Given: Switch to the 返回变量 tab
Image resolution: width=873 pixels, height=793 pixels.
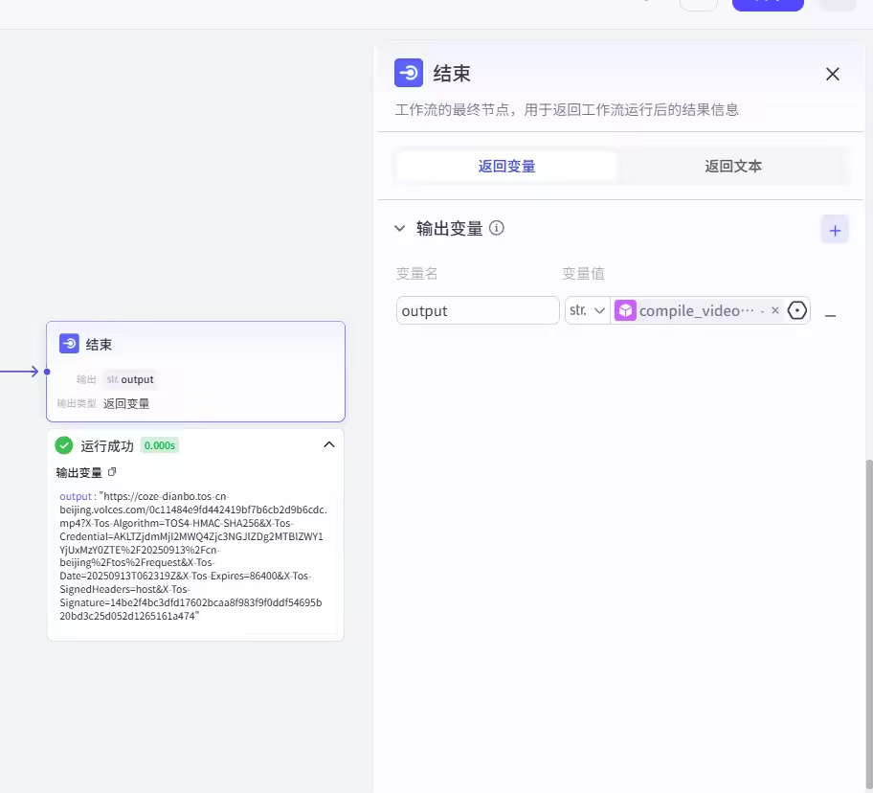Looking at the screenshot, I should point(506,166).
